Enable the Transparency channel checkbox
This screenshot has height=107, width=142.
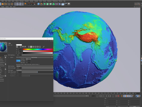click(6, 62)
